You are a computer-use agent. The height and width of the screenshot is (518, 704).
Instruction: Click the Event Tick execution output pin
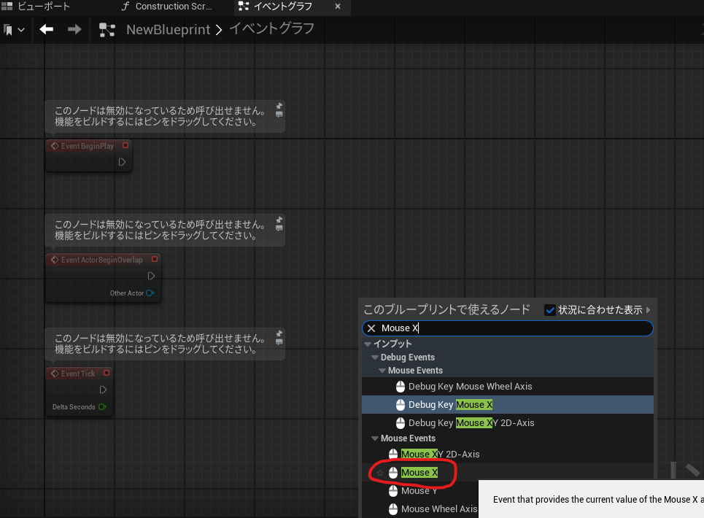pyautogui.click(x=104, y=390)
